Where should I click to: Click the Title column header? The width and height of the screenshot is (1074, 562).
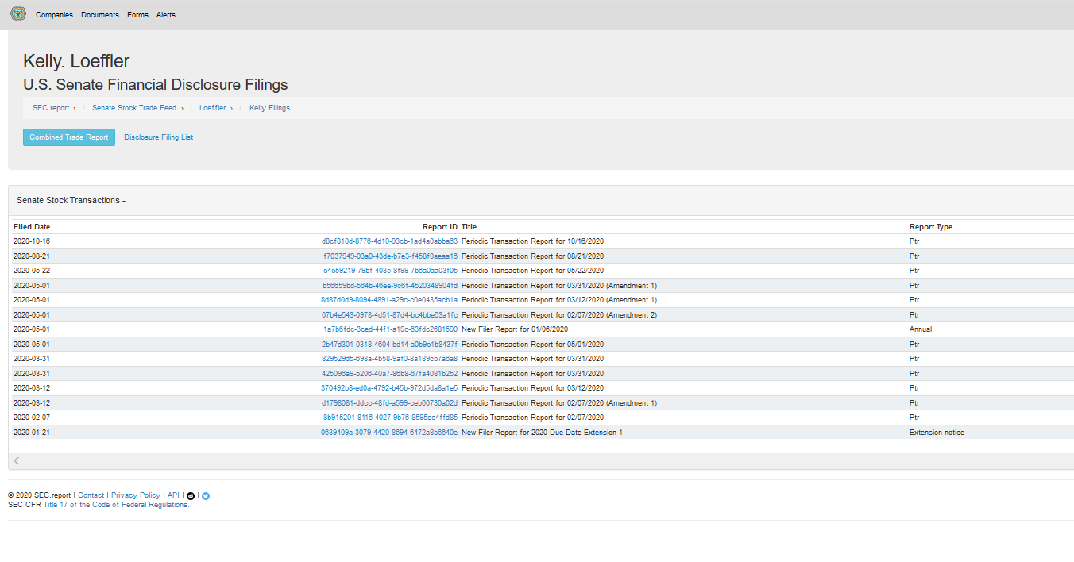[469, 227]
